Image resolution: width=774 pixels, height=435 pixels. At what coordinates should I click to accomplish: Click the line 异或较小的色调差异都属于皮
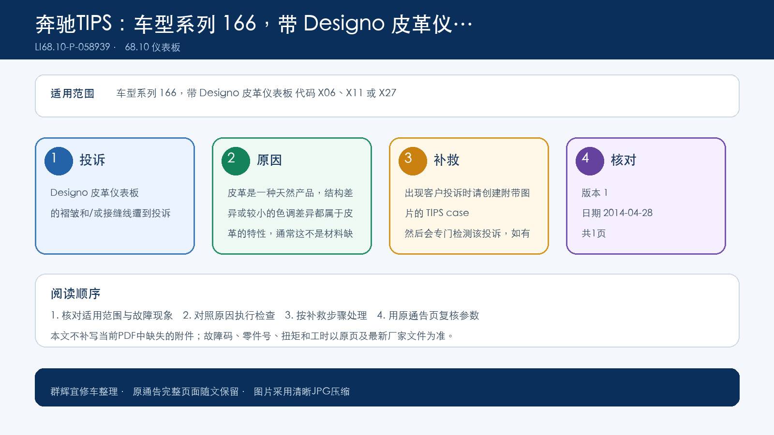290,213
